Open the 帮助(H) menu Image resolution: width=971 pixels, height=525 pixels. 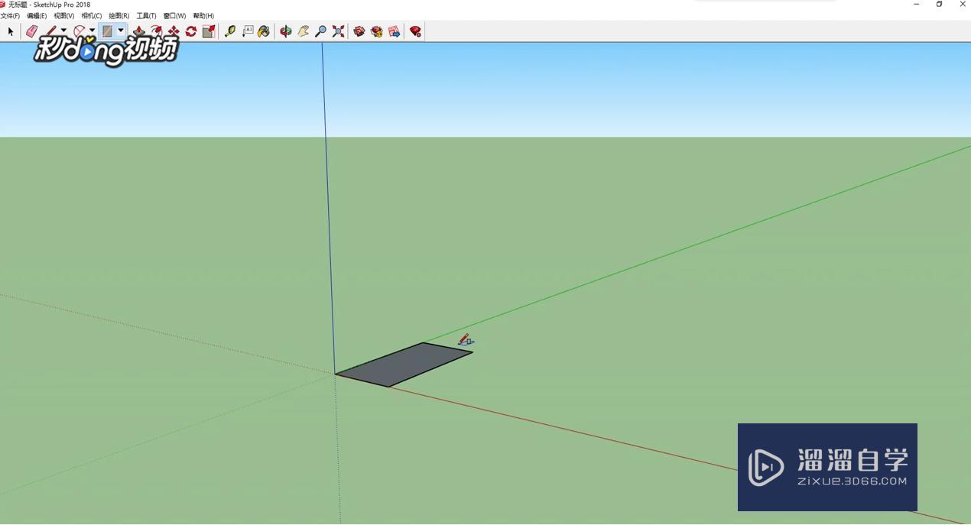coord(203,15)
